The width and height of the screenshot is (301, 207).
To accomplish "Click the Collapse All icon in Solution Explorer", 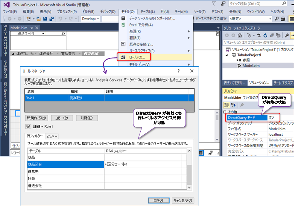I will tap(272, 35).
